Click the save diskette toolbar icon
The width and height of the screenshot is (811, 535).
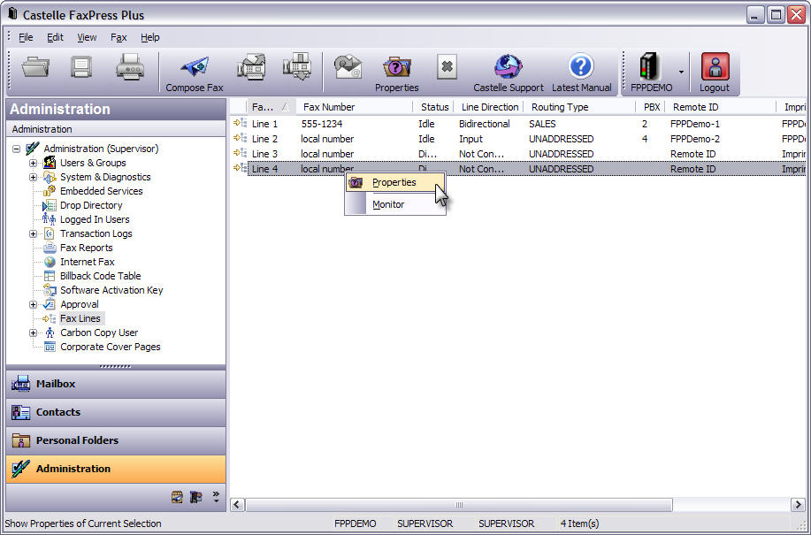tap(81, 68)
